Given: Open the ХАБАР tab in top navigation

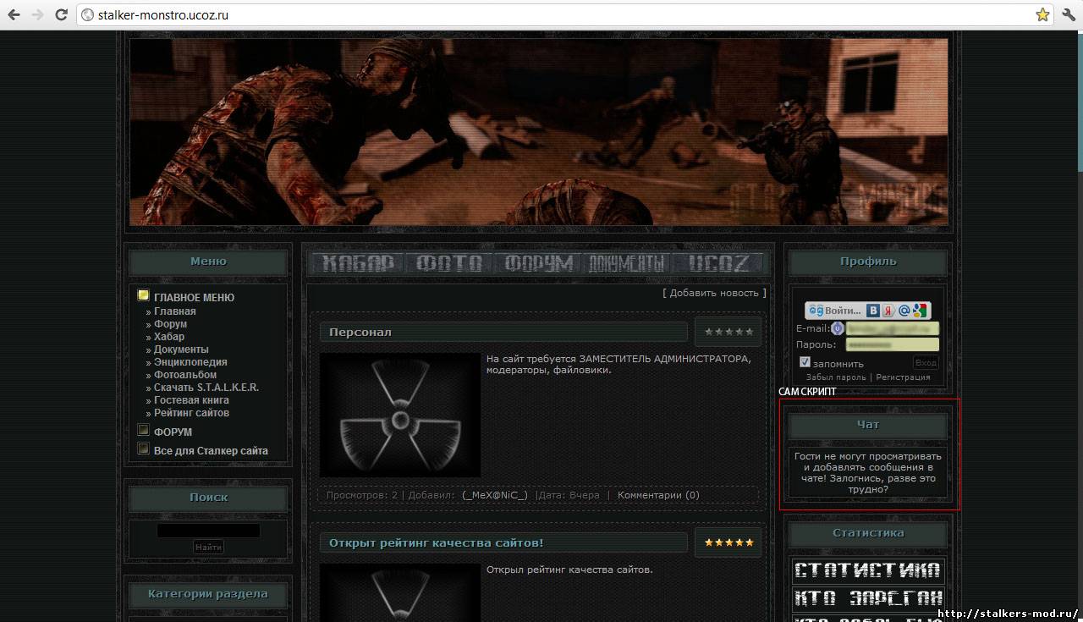Looking at the screenshot, I should click(x=360, y=263).
